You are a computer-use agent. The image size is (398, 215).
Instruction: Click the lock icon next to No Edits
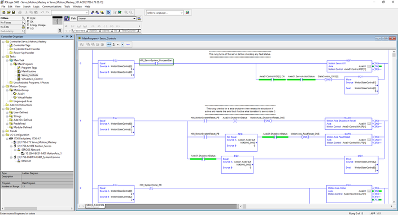tap(23, 27)
